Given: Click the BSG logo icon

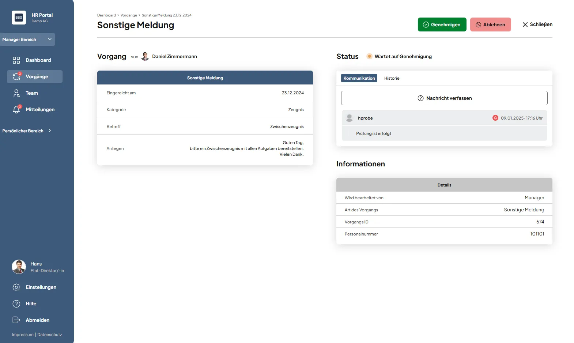Looking at the screenshot, I should pyautogui.click(x=19, y=18).
